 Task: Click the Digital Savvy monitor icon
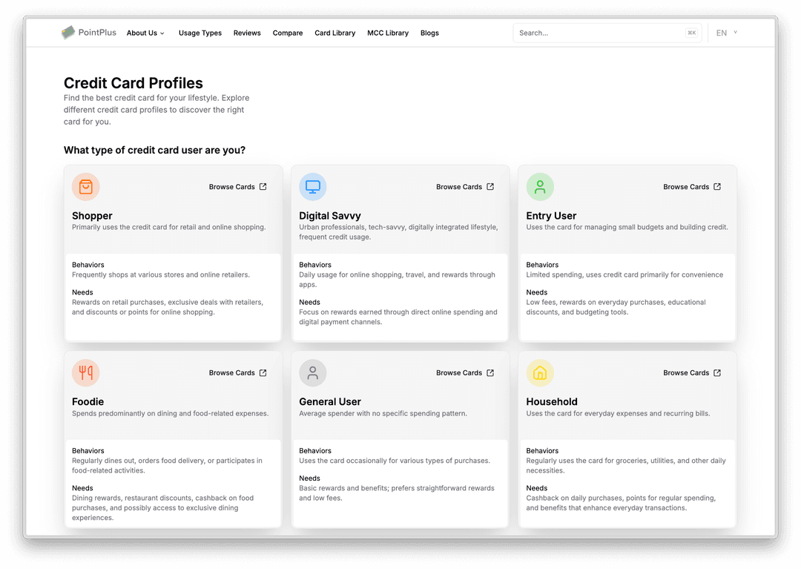(313, 187)
